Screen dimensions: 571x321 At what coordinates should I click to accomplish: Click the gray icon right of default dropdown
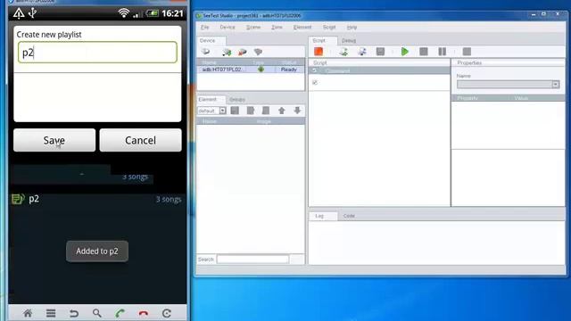click(x=235, y=111)
